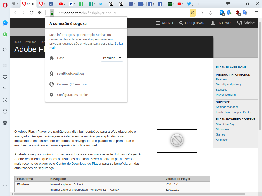Open the uBlock Origin extension icon

coord(238,13)
